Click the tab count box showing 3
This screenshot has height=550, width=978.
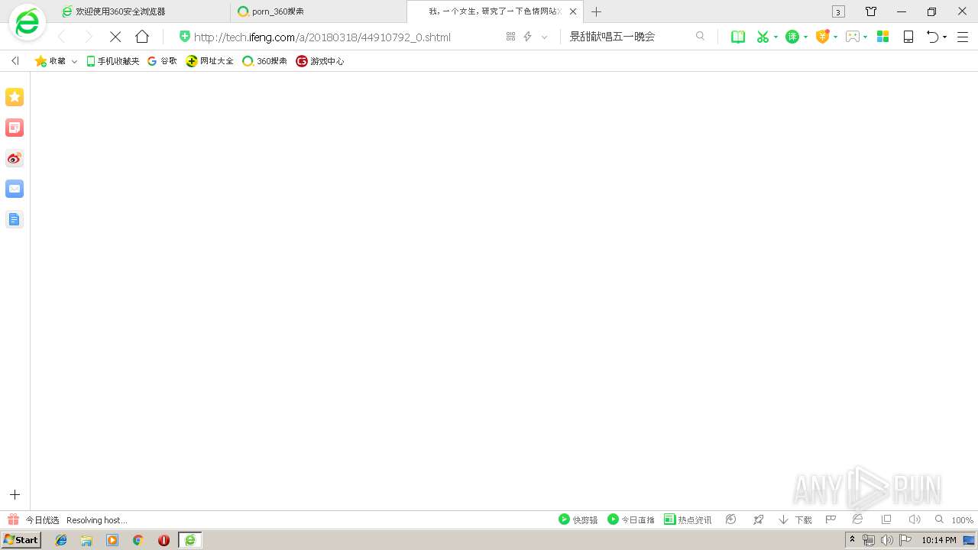(x=838, y=11)
